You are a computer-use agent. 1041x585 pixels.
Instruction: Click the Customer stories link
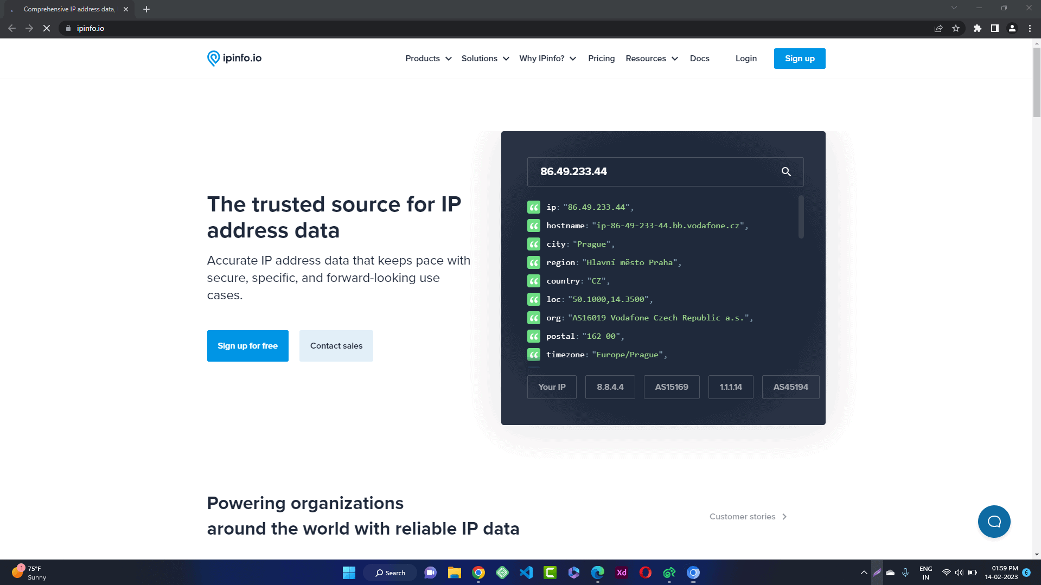pyautogui.click(x=742, y=516)
